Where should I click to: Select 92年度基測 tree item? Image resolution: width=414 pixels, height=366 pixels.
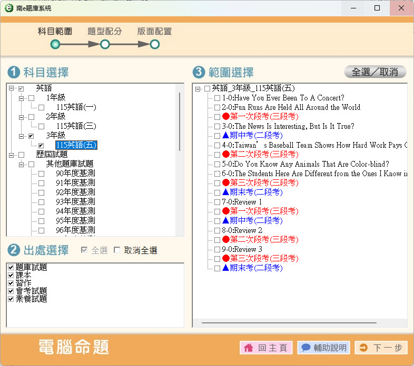tap(75, 192)
